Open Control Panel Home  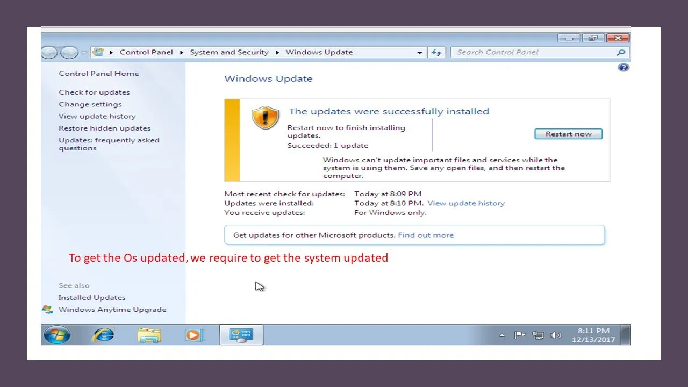(99, 74)
